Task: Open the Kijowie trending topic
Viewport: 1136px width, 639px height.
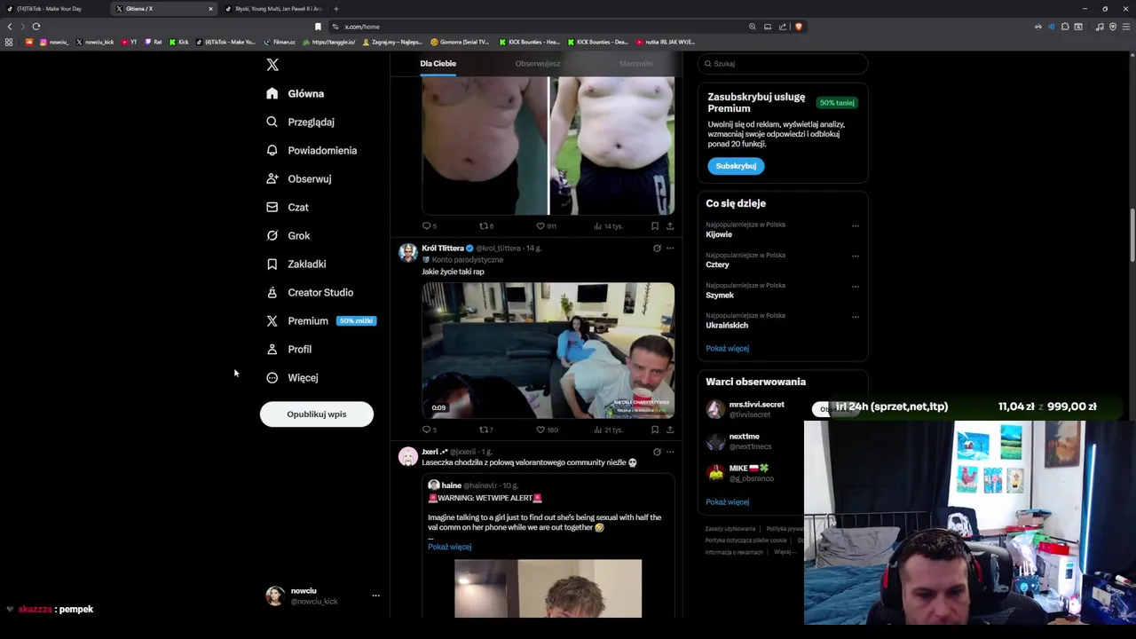Action: [719, 234]
